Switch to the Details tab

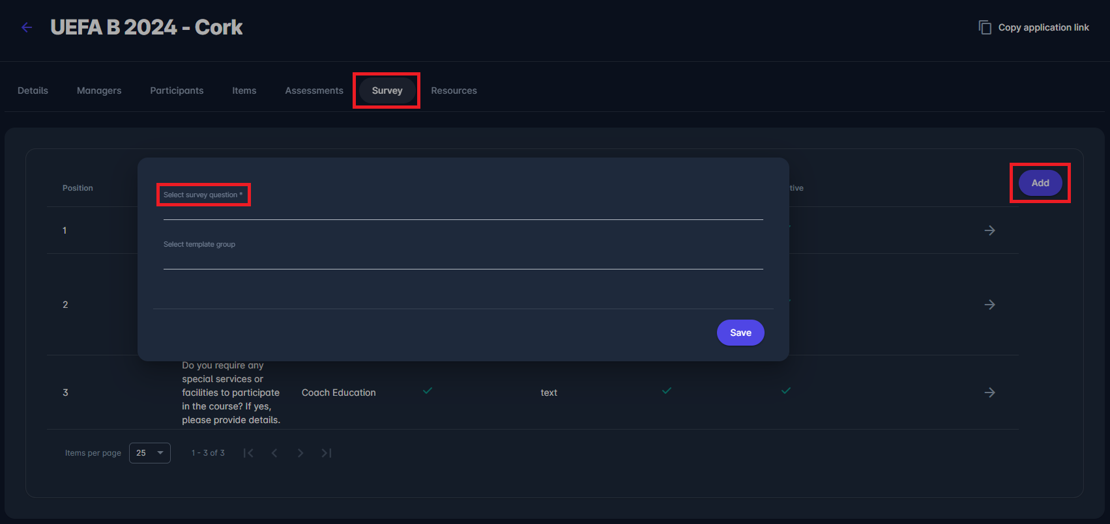(x=33, y=90)
